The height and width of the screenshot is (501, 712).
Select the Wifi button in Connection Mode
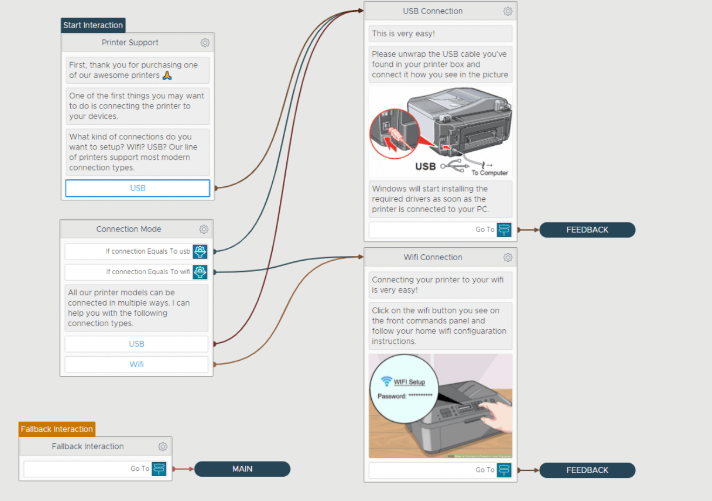137,364
